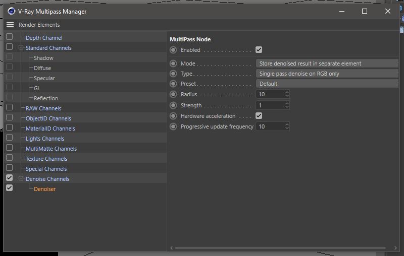Click the Strength stepper arrows
The height and width of the screenshot is (256, 404).
coord(287,105)
